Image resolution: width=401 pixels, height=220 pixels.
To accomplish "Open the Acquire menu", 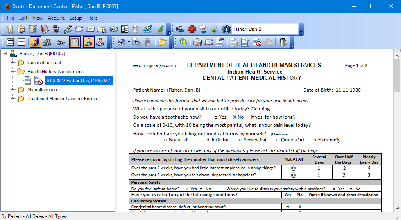I will 56,18.
